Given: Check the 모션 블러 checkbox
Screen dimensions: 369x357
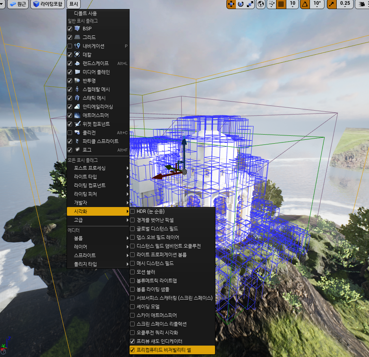Looking at the screenshot, I should 132,272.
